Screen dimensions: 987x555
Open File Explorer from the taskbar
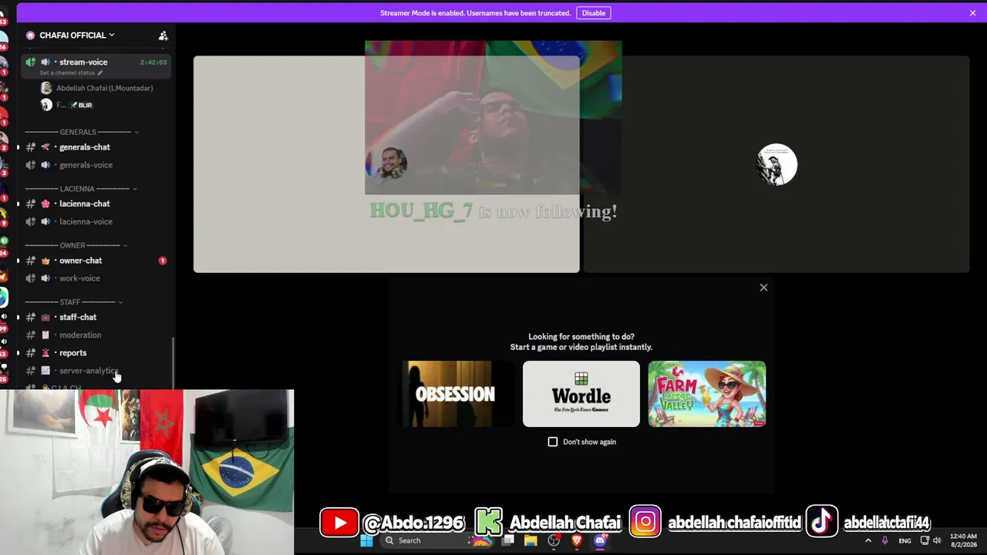(531, 540)
